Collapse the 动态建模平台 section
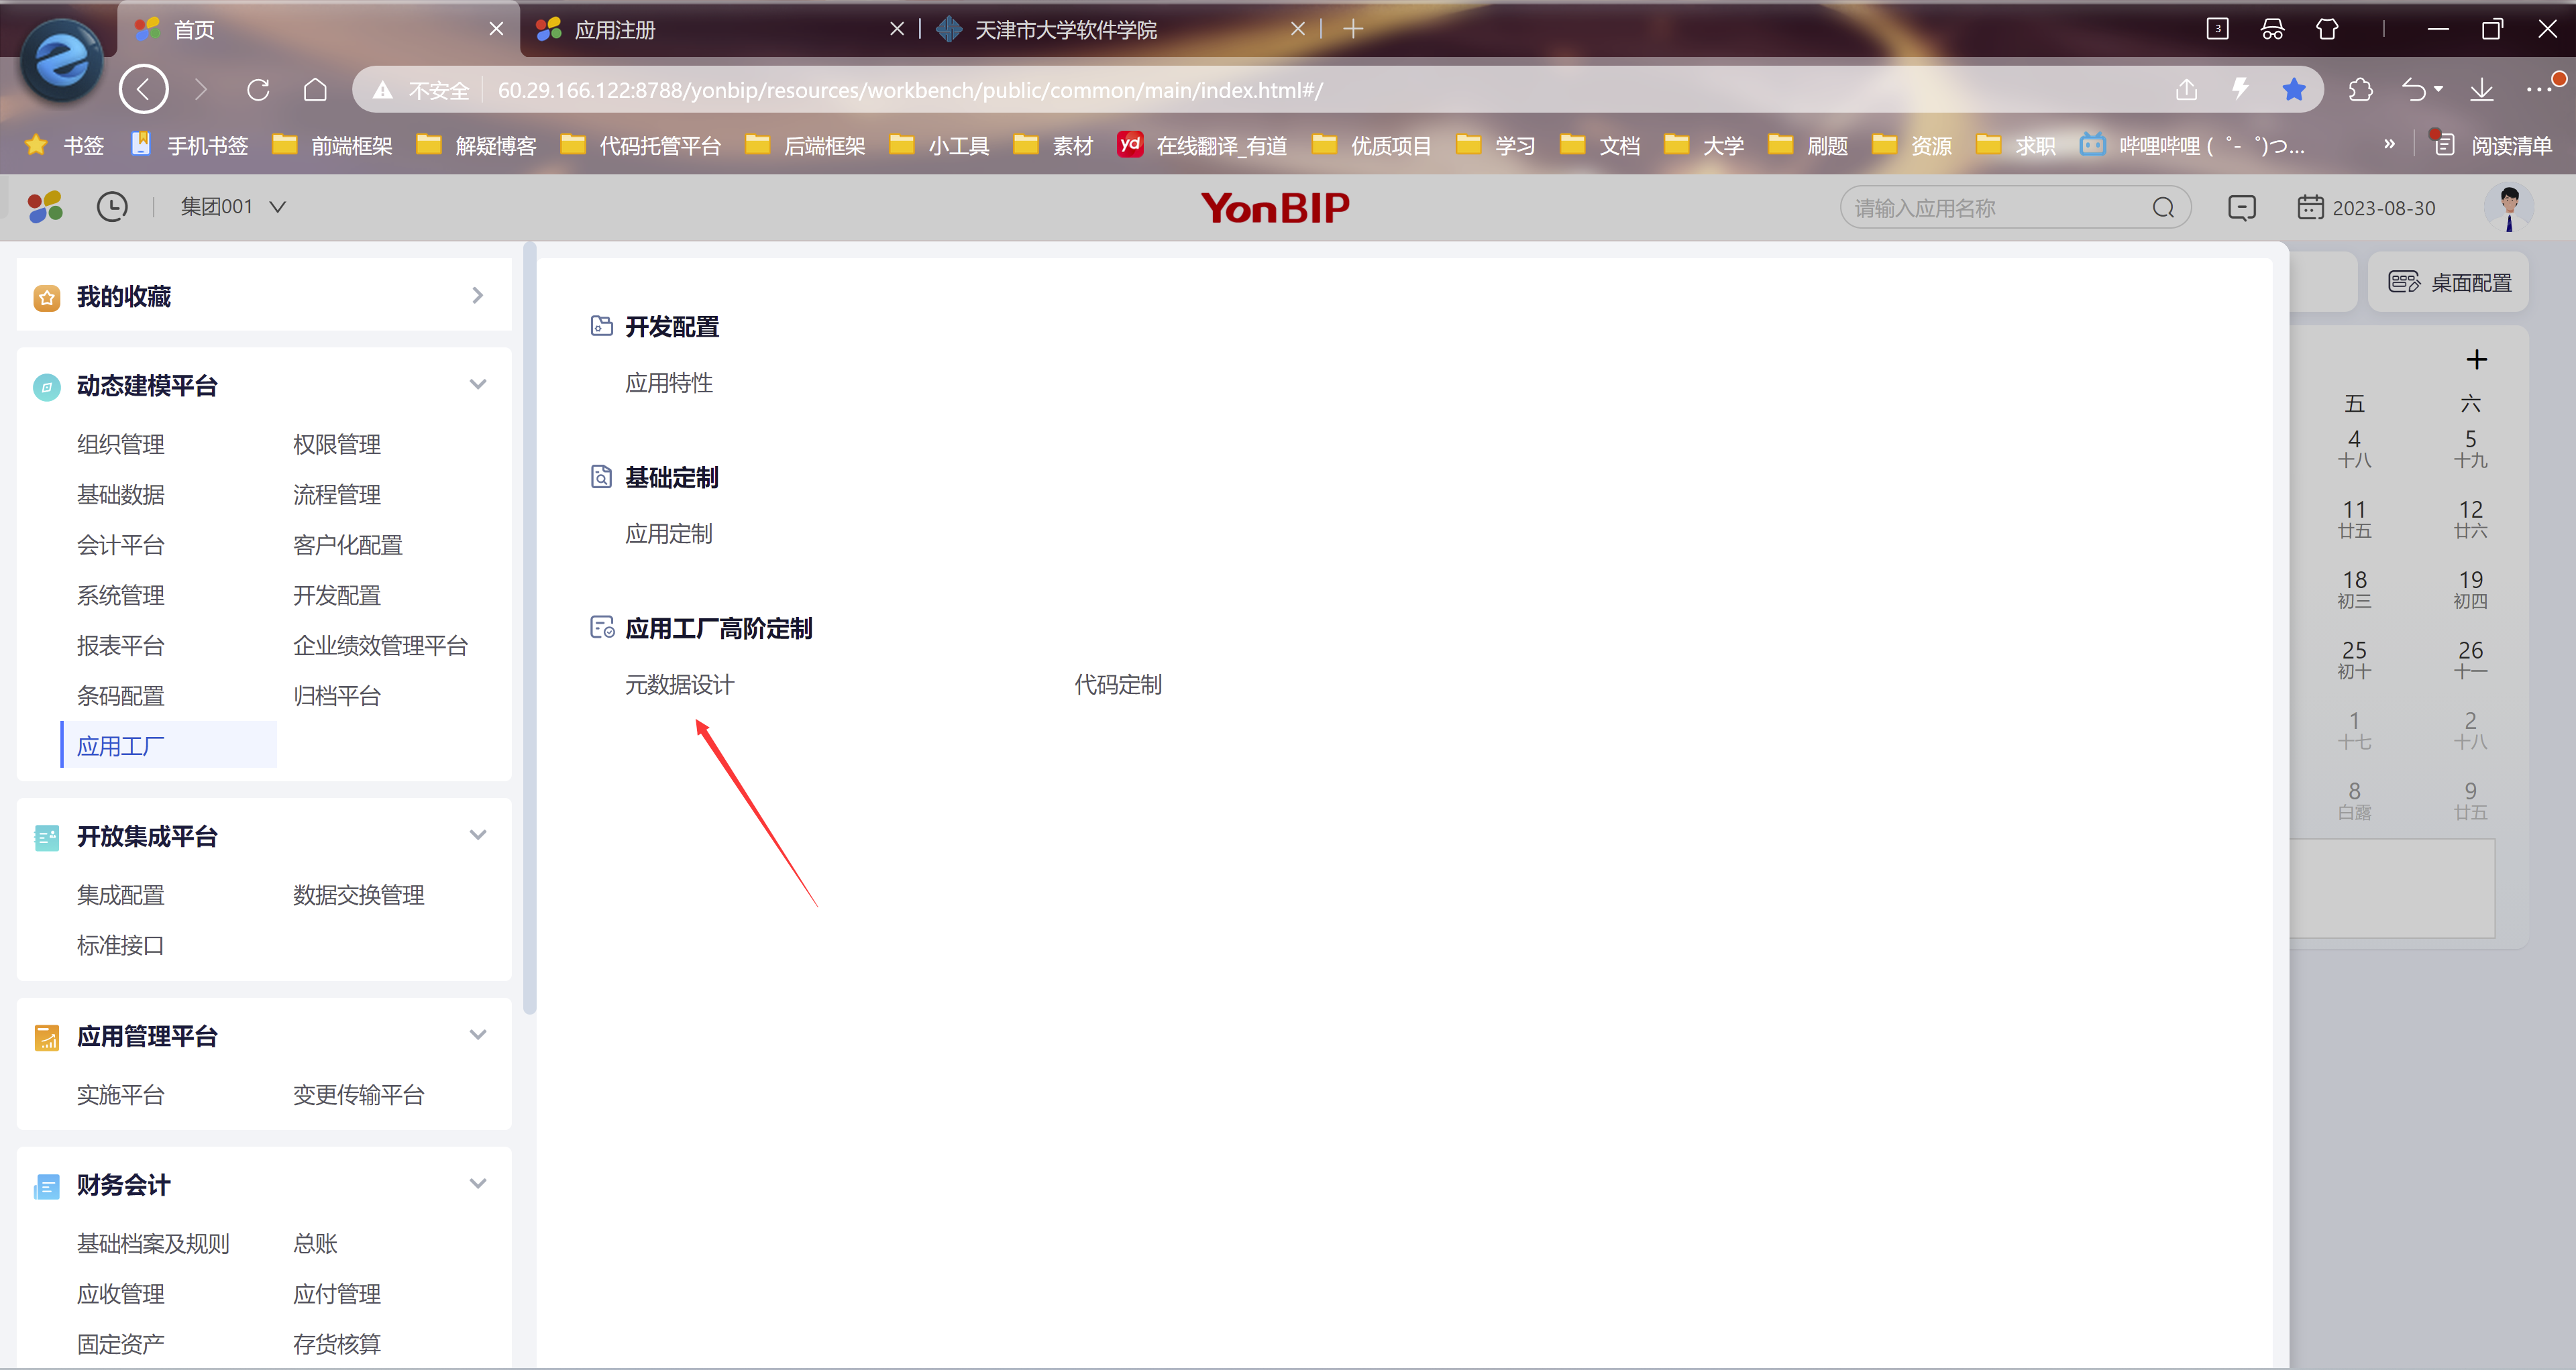This screenshot has height=1370, width=2576. (x=478, y=385)
